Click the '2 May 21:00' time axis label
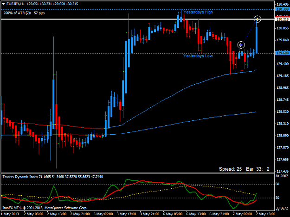Image resolution: width=290 pixels, height=217 pixels. pyautogui.click(x=80, y=214)
